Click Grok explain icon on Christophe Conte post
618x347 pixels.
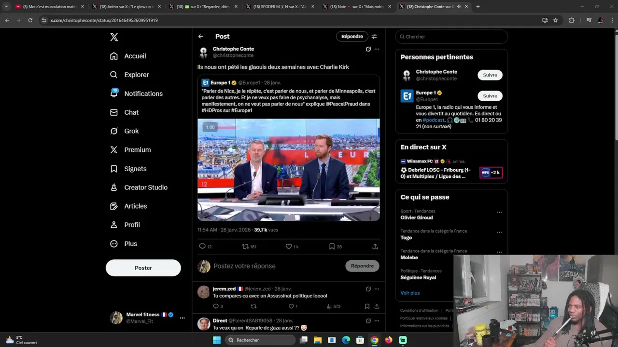(x=368, y=49)
